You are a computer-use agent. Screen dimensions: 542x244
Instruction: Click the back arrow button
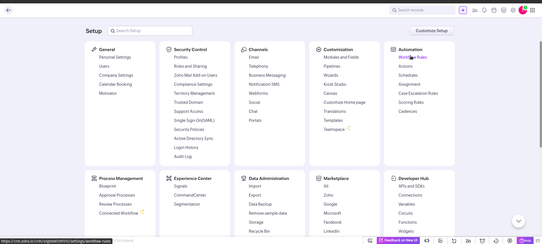point(8,10)
